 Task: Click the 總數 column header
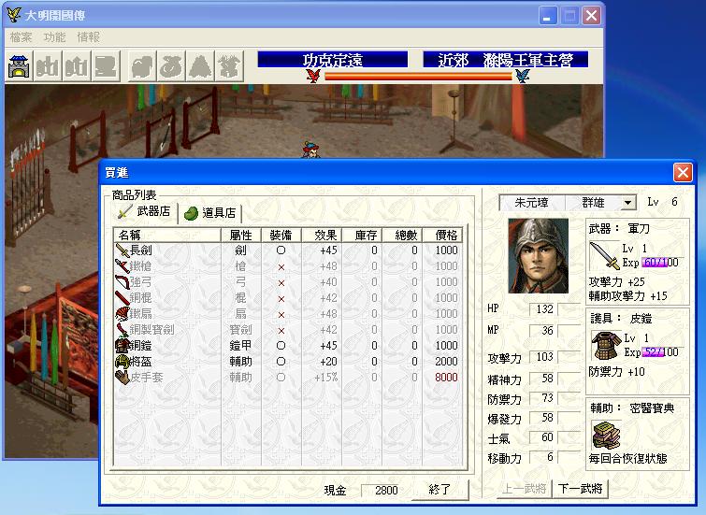click(x=402, y=235)
